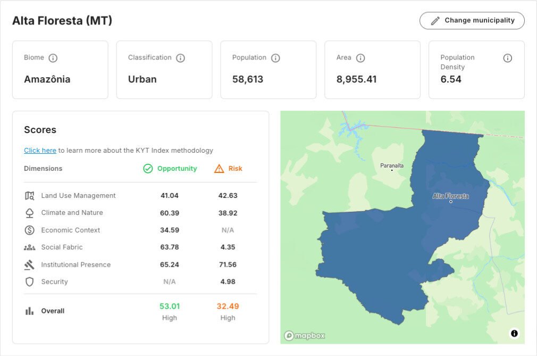Click the Land Use Management map icon
Image resolution: width=537 pixels, height=356 pixels.
pos(30,196)
